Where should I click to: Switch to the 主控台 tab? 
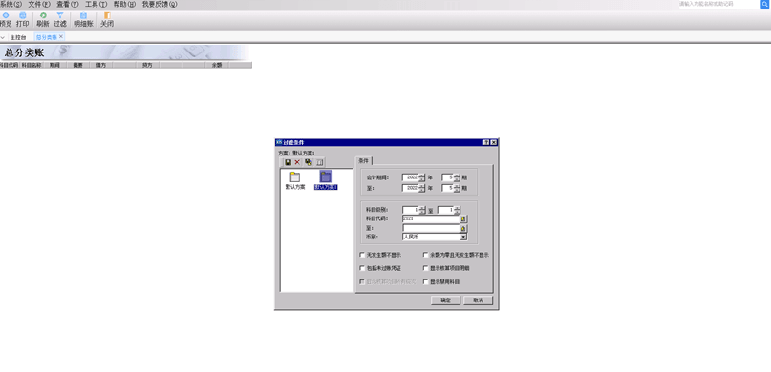point(18,37)
